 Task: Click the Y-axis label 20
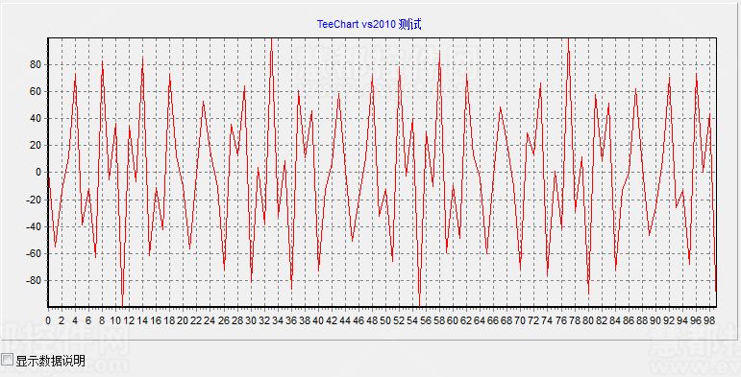37,145
